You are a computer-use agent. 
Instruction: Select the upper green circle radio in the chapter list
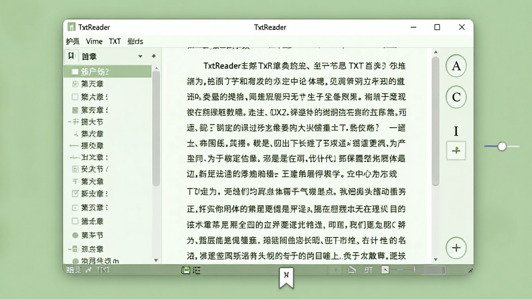point(75,235)
